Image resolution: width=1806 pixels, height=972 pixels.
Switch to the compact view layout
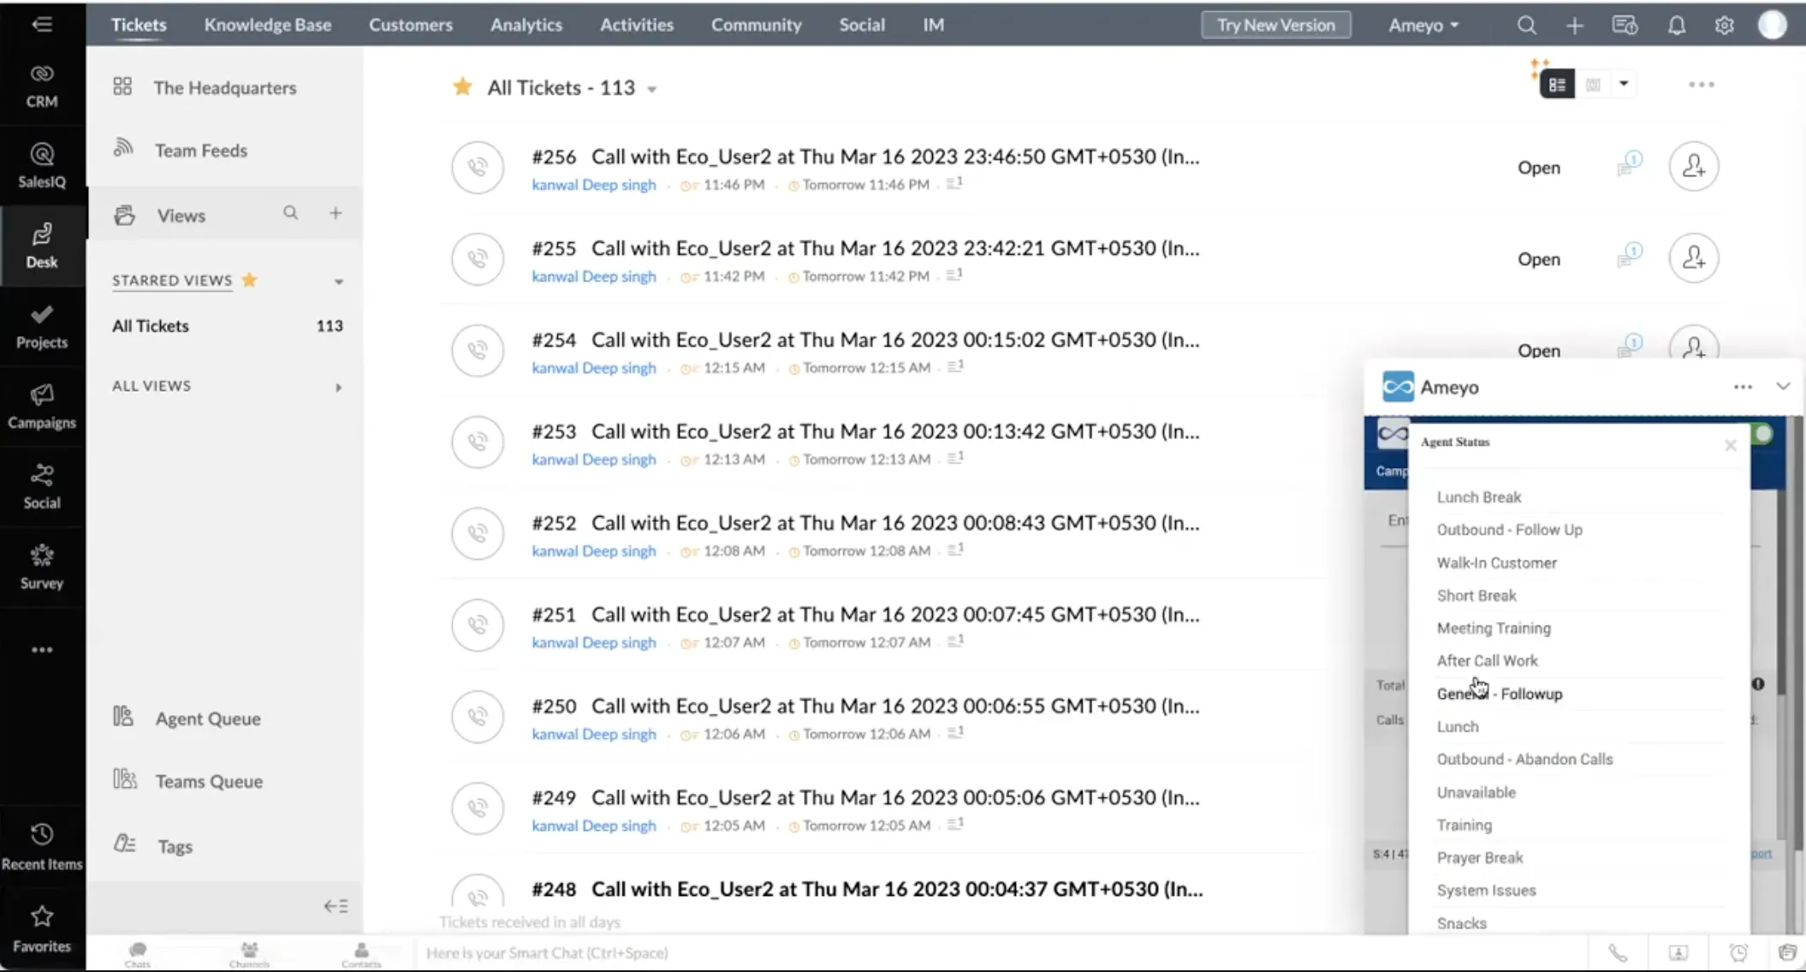pyautogui.click(x=1593, y=85)
